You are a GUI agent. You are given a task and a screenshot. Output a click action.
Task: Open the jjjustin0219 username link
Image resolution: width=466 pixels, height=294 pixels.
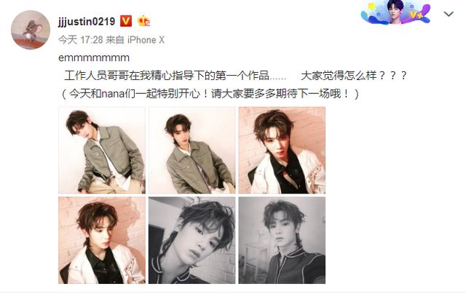point(87,21)
